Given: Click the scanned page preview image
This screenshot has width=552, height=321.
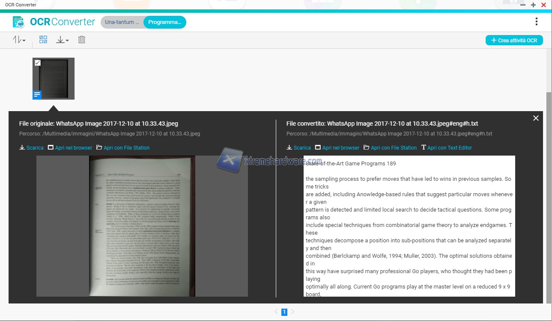Looking at the screenshot, I should click(142, 226).
